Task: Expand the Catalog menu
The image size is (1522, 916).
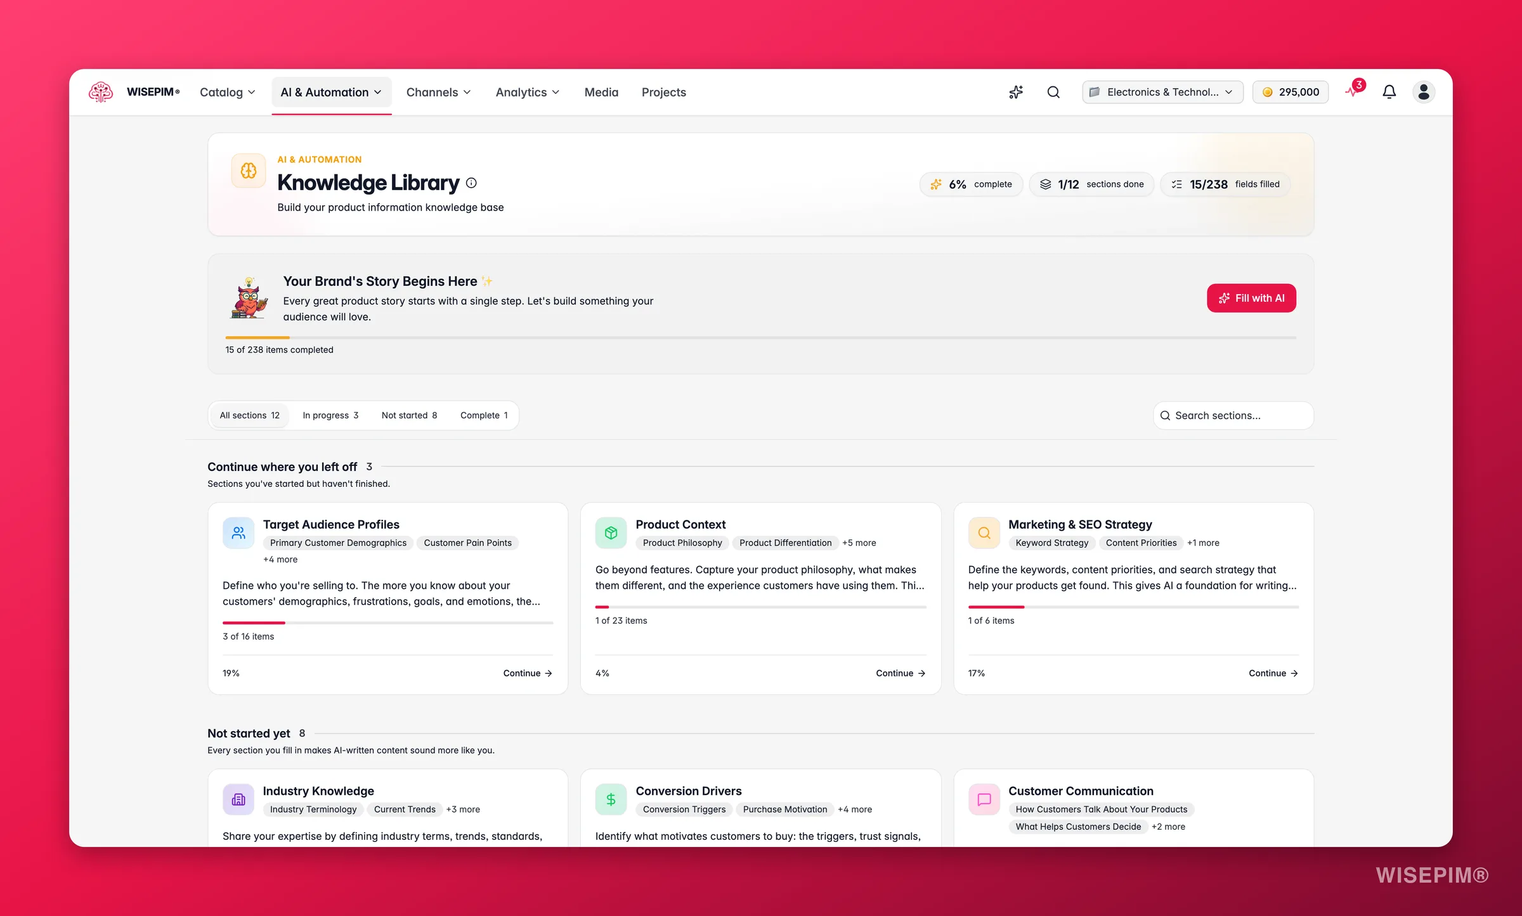Action: point(228,92)
